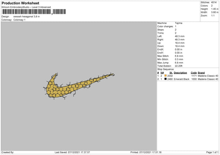This screenshot has width=220, height=155.
Task: Click the design name swoosh hexagonal 3,8 in
Action: (26, 16)
